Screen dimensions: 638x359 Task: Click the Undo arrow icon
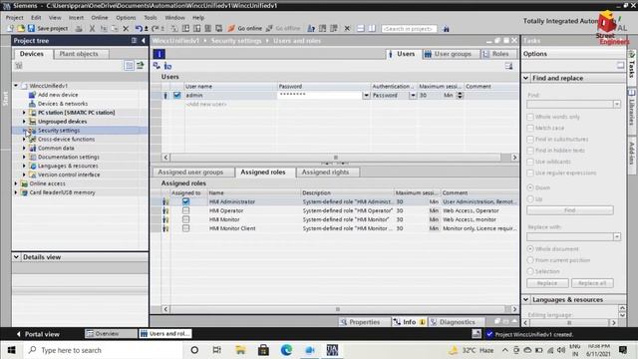pyautogui.click(x=139, y=29)
